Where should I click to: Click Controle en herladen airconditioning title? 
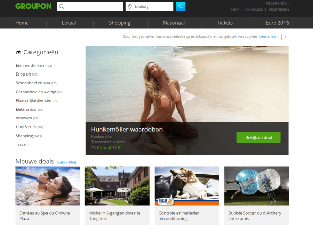(x=179, y=216)
